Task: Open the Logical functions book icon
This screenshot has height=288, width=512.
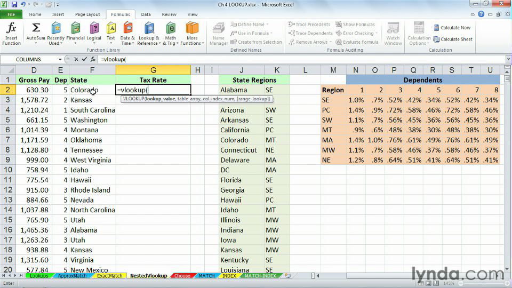Action: pyautogui.click(x=94, y=28)
